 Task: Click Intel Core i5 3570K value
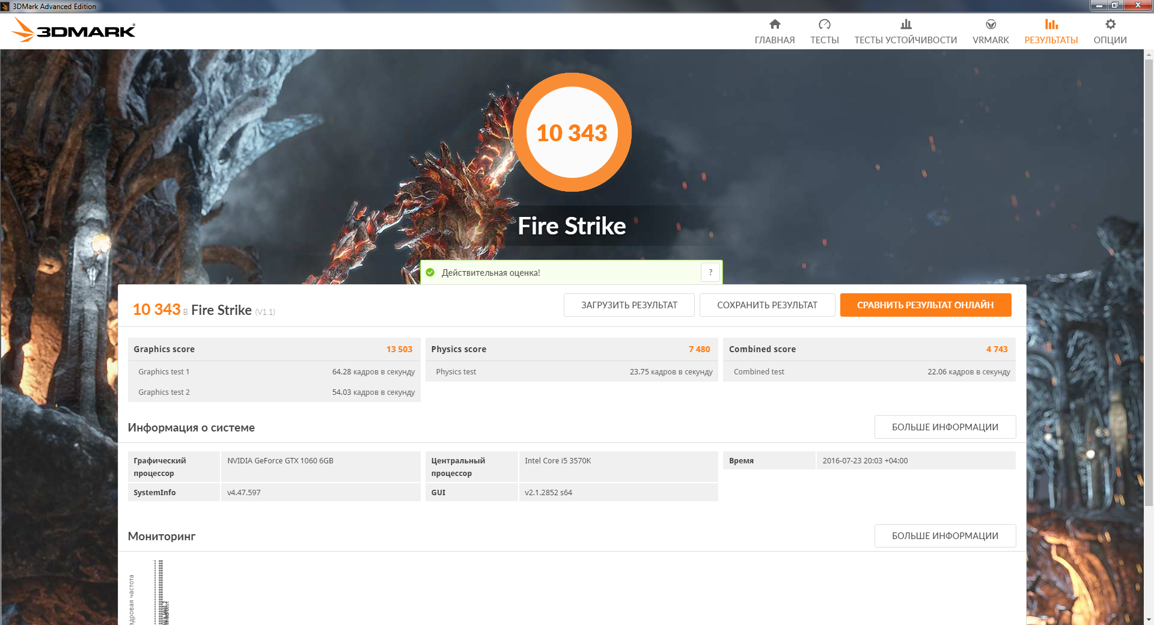click(558, 461)
